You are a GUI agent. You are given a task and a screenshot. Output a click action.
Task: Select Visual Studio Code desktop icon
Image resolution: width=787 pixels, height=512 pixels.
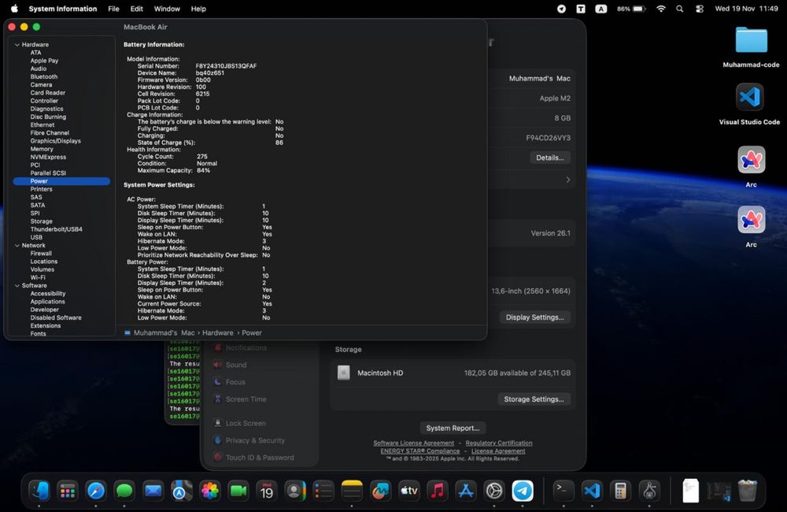tap(750, 97)
